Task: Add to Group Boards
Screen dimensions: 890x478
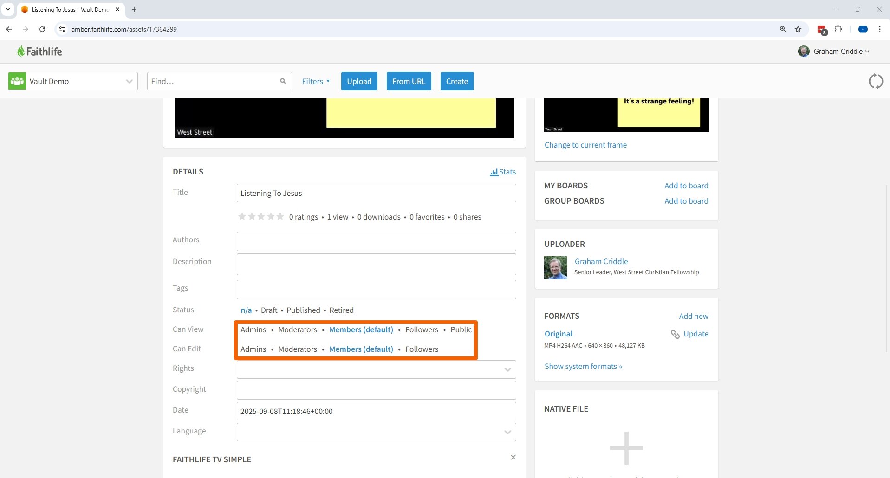Action: point(686,201)
